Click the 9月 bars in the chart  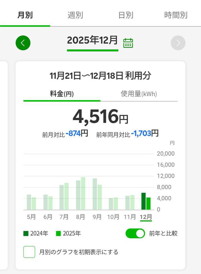point(97,194)
